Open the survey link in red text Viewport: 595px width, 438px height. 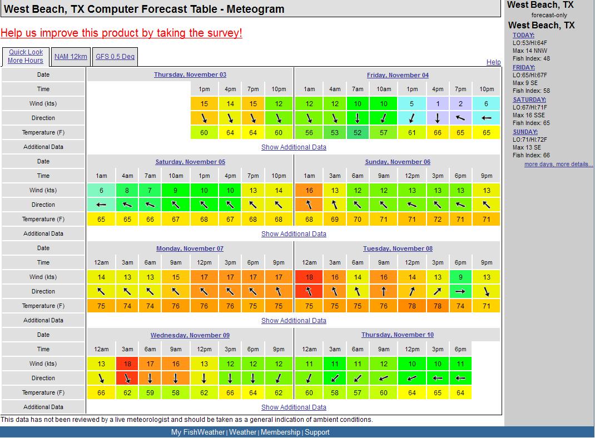click(121, 33)
